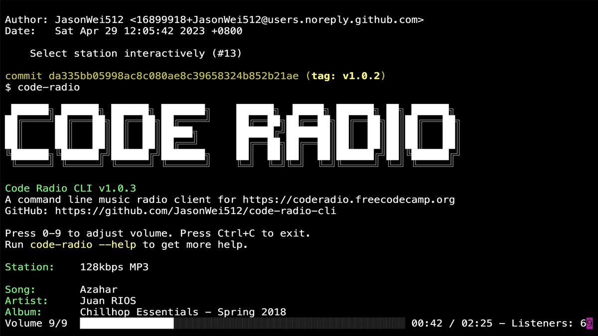
Task: Select the artist name 'Juan RIOS'
Action: pyautogui.click(x=108, y=301)
